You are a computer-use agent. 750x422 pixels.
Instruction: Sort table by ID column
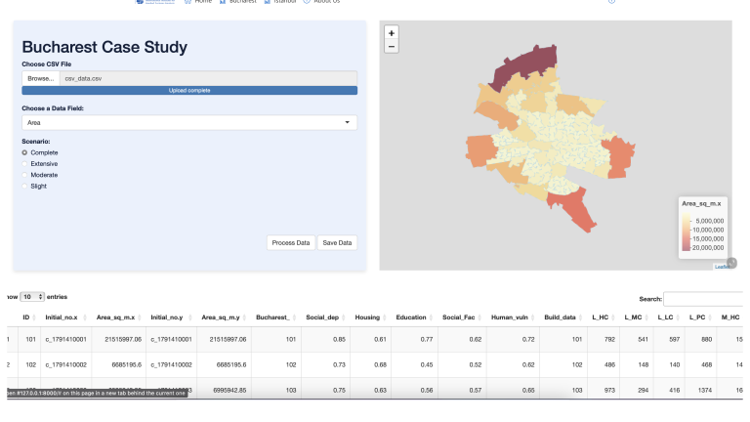(29, 317)
